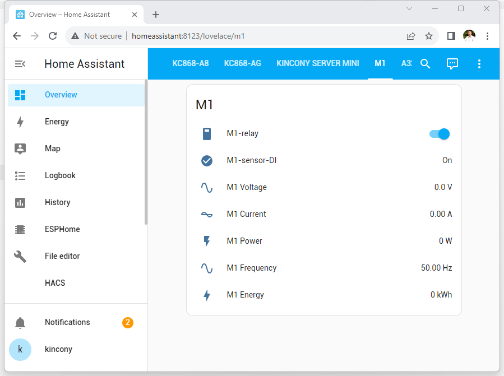Image resolution: width=504 pixels, height=376 pixels.
Task: Open the File editor wrench item
Action: tap(62, 256)
